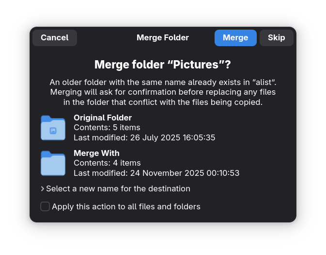The image size is (326, 255).
Task: Enable Apply this action to all checkbox
Action: pos(45,206)
